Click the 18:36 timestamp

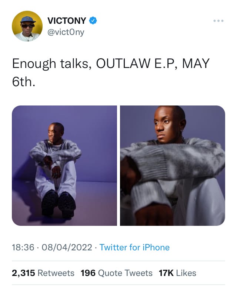click(x=23, y=247)
